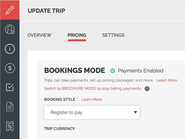Open the document page sidebar icon
This screenshot has width=185, height=139.
10,107
